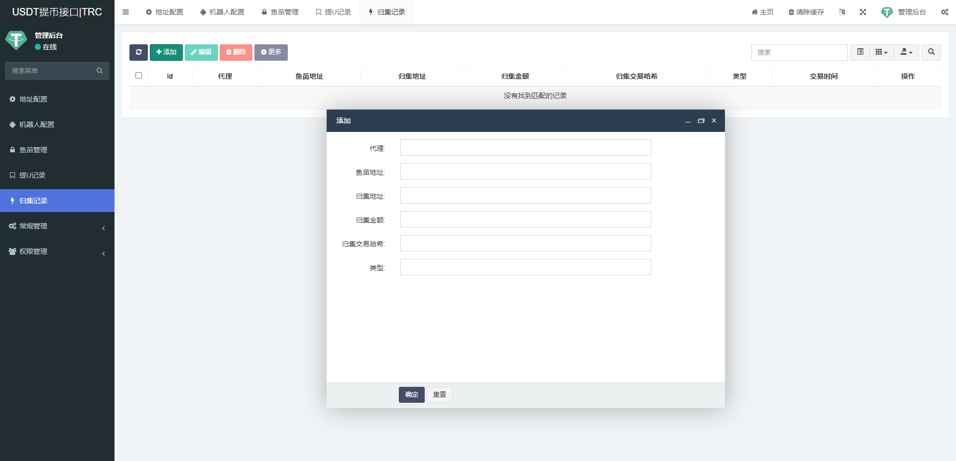Check the select-all table checkbox
This screenshot has height=461, width=956.
tap(138, 76)
